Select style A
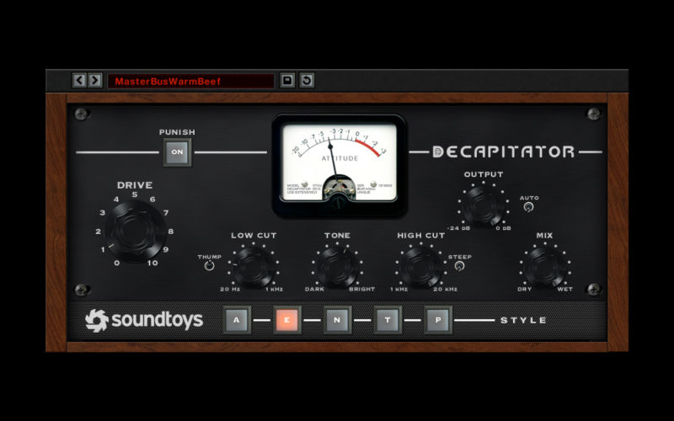674x421 pixels. click(x=237, y=320)
